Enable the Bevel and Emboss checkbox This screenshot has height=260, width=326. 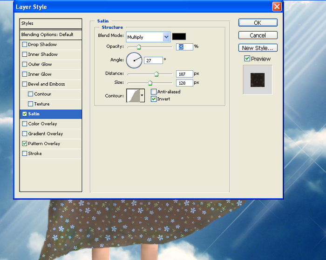[x=24, y=84]
